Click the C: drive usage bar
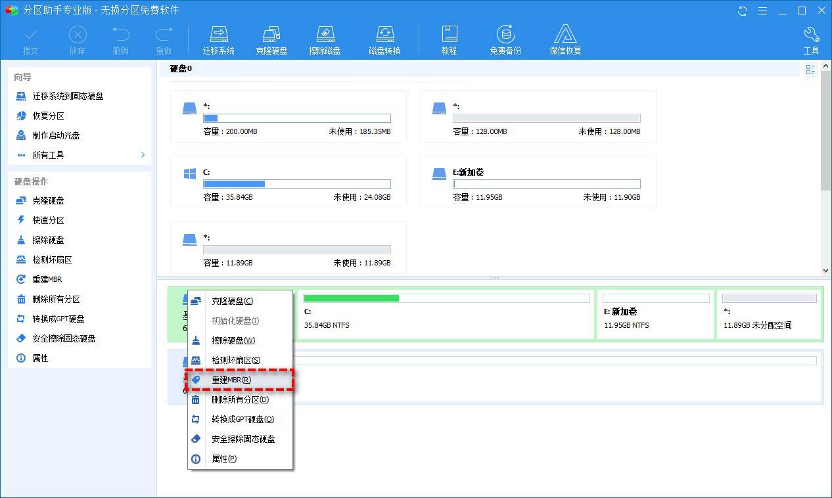 tap(296, 184)
